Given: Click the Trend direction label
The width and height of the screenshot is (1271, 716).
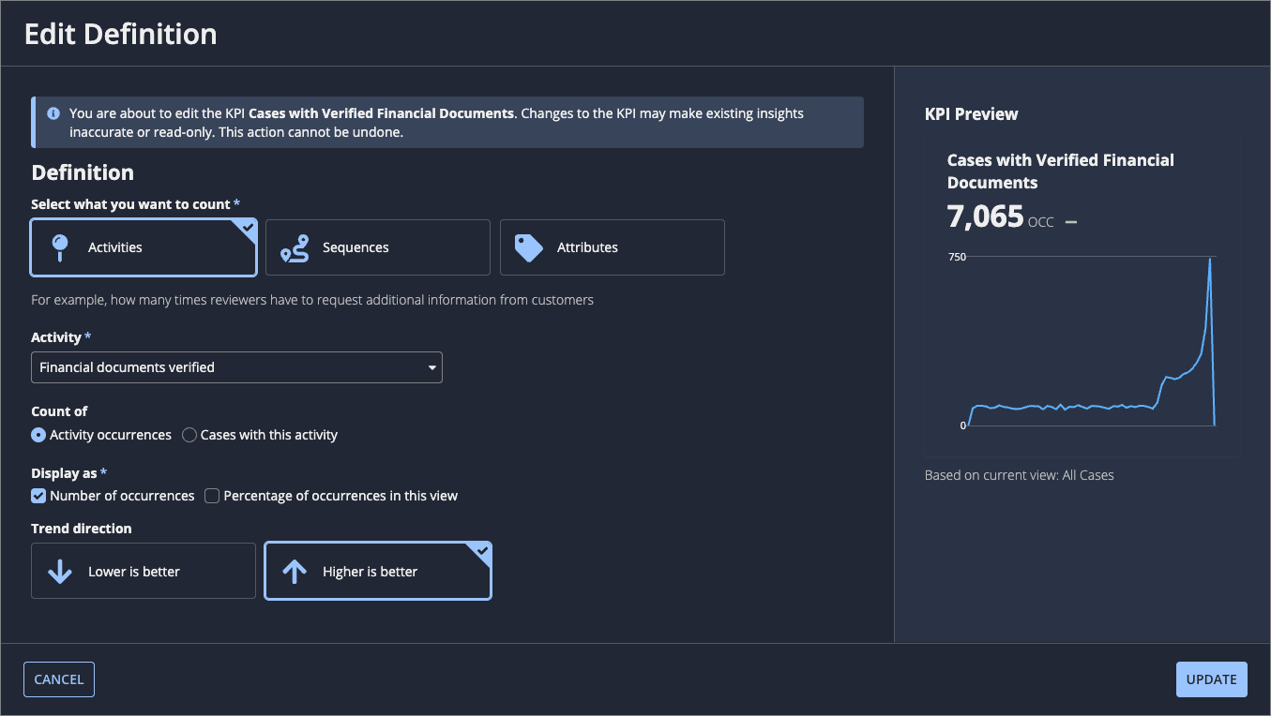Looking at the screenshot, I should [x=82, y=529].
